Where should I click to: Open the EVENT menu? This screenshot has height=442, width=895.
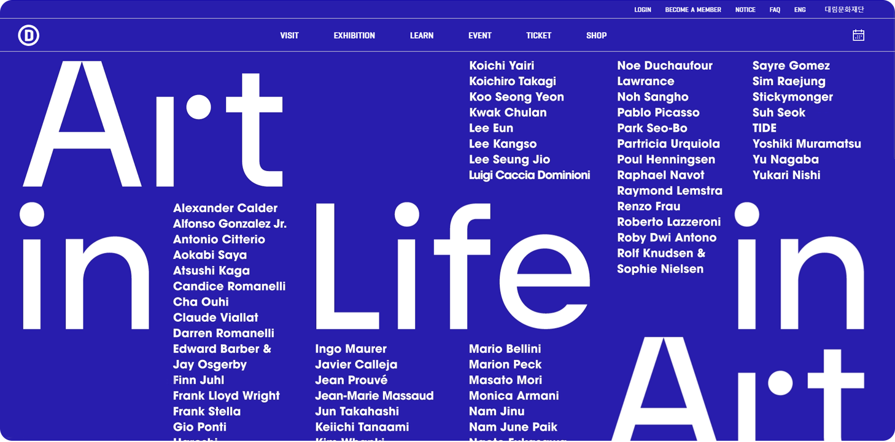(x=480, y=36)
